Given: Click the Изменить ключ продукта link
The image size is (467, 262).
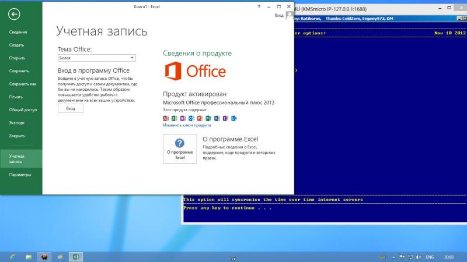Looking at the screenshot, I should 187,125.
